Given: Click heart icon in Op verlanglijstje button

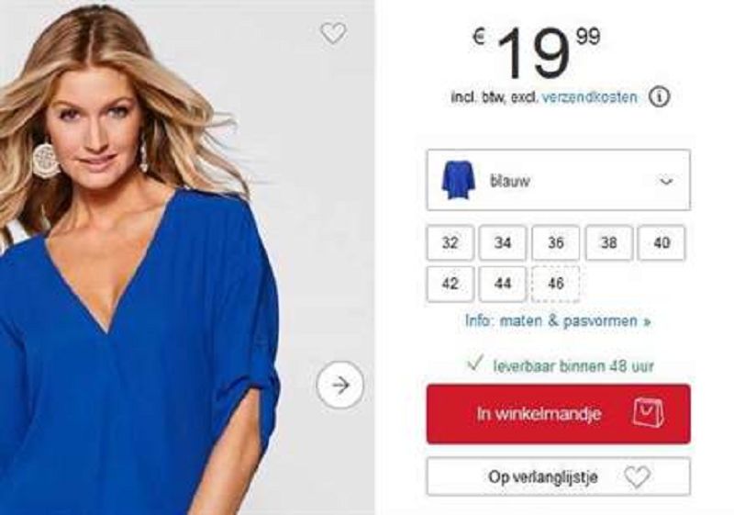Looking at the screenshot, I should (638, 476).
